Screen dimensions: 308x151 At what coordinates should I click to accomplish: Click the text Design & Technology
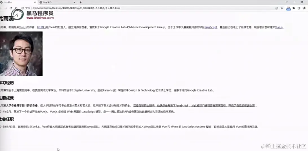click(142, 90)
